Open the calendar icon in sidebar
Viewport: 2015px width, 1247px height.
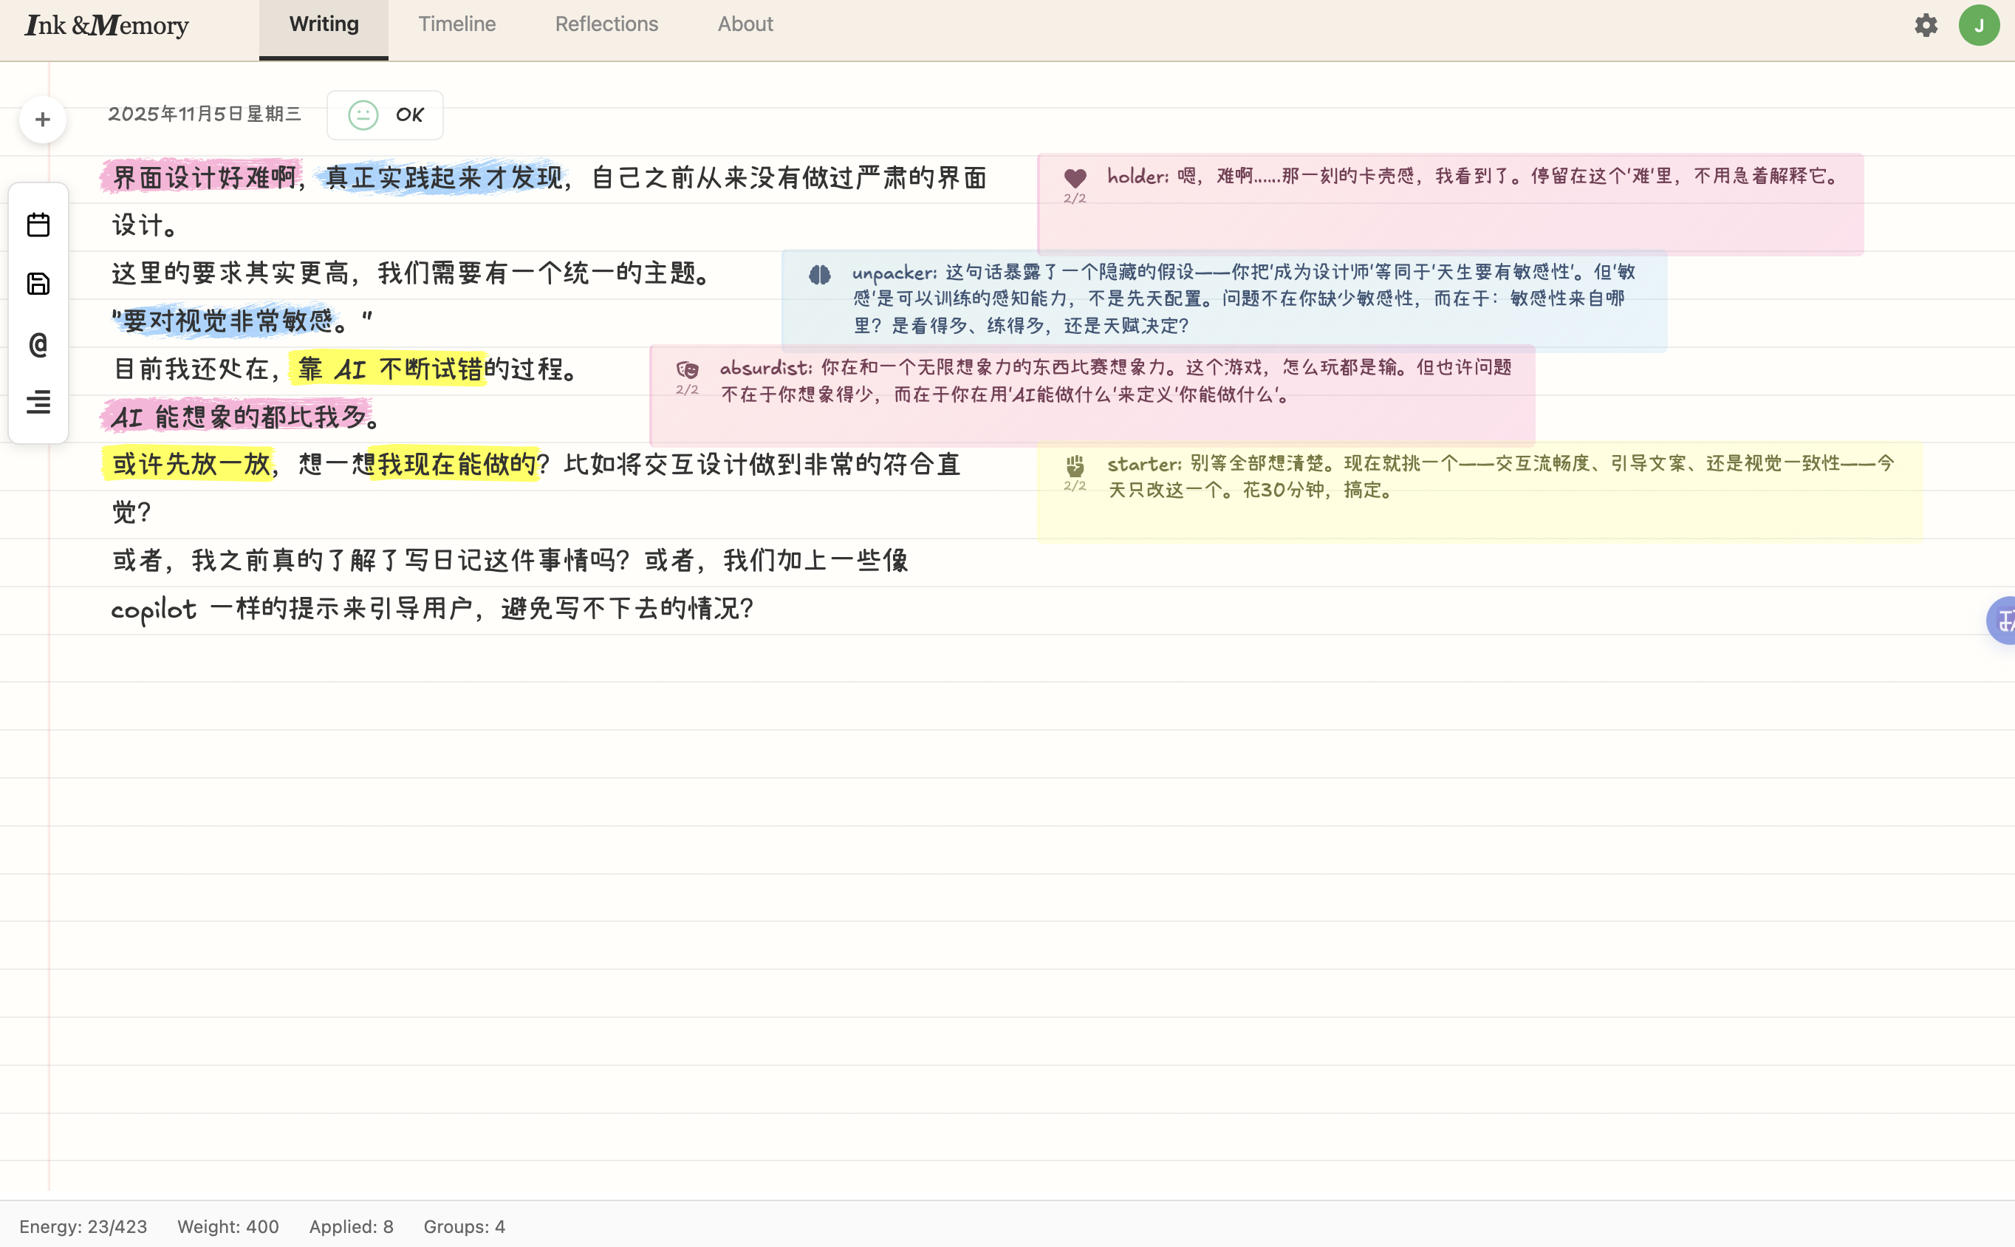[38, 225]
